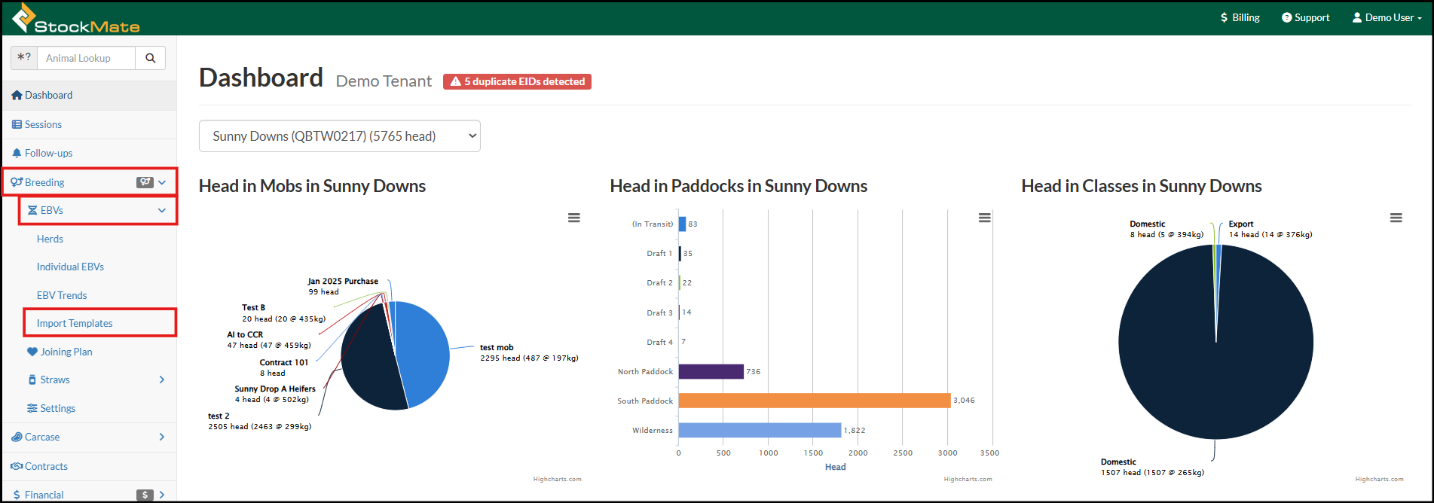This screenshot has height=503, width=1434.
Task: Open the Import Templates link
Action: point(75,323)
